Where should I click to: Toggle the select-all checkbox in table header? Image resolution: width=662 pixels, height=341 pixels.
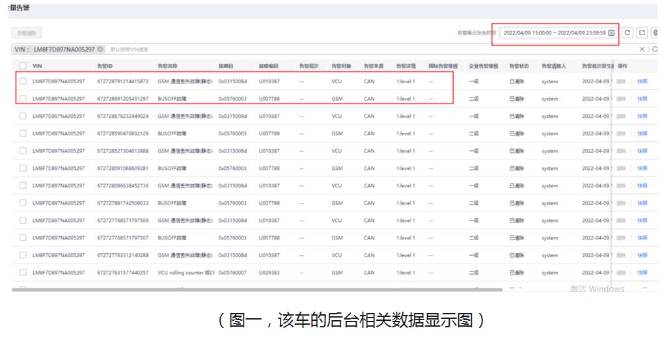click(23, 66)
